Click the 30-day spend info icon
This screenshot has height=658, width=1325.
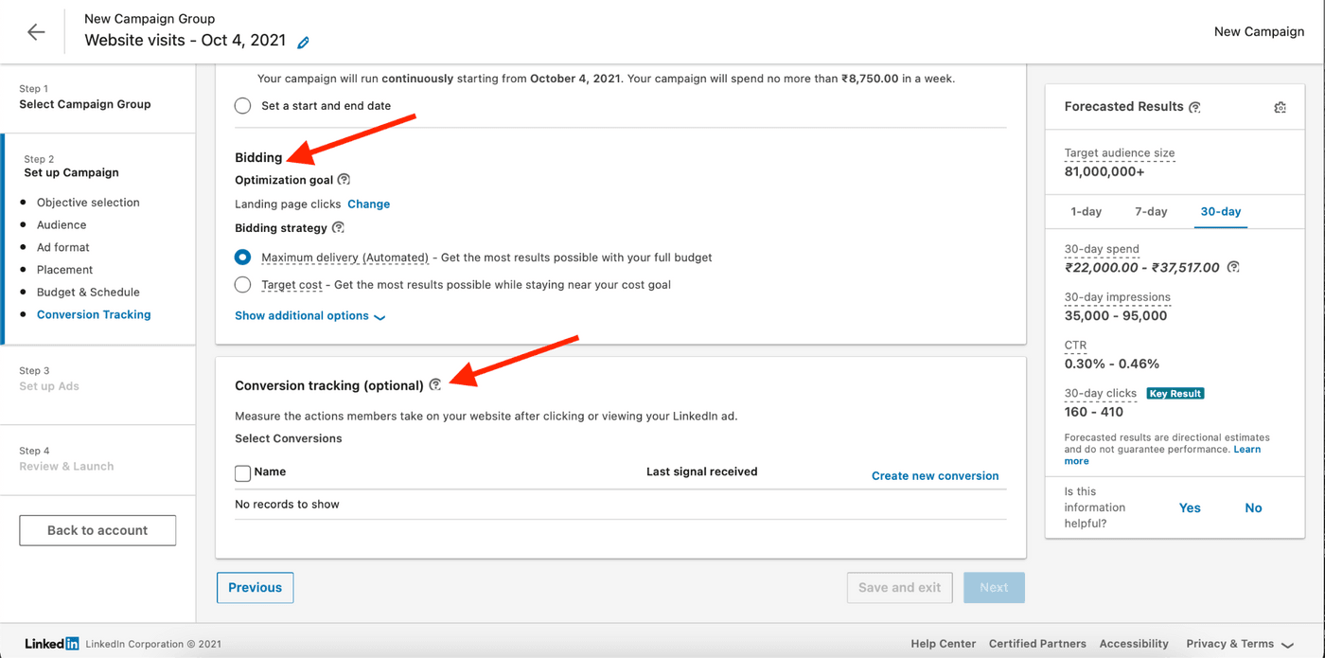pos(1232,267)
